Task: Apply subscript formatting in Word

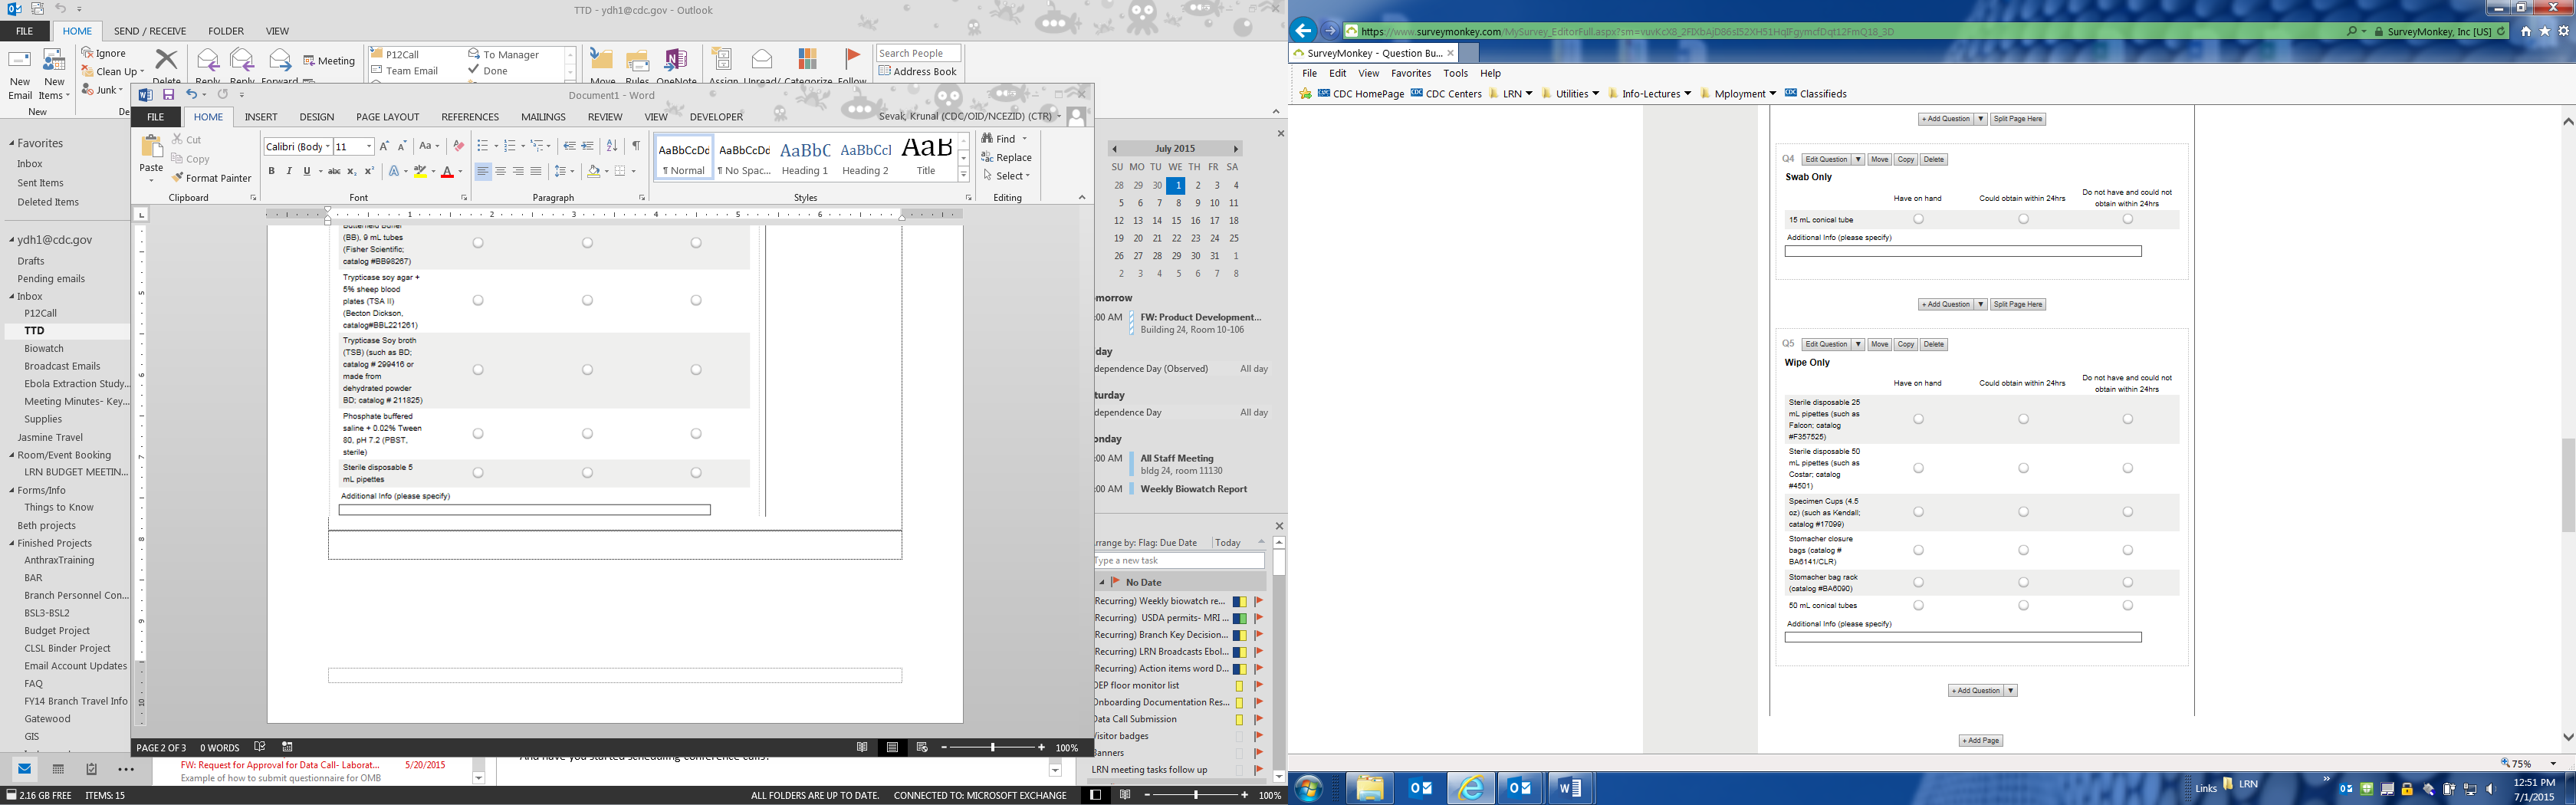Action: (x=351, y=172)
